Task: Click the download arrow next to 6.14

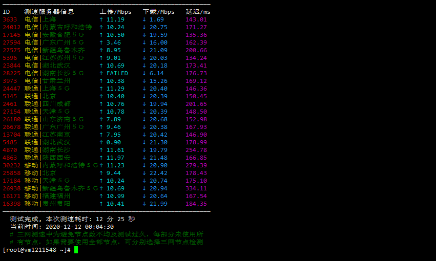Action: 144,73
